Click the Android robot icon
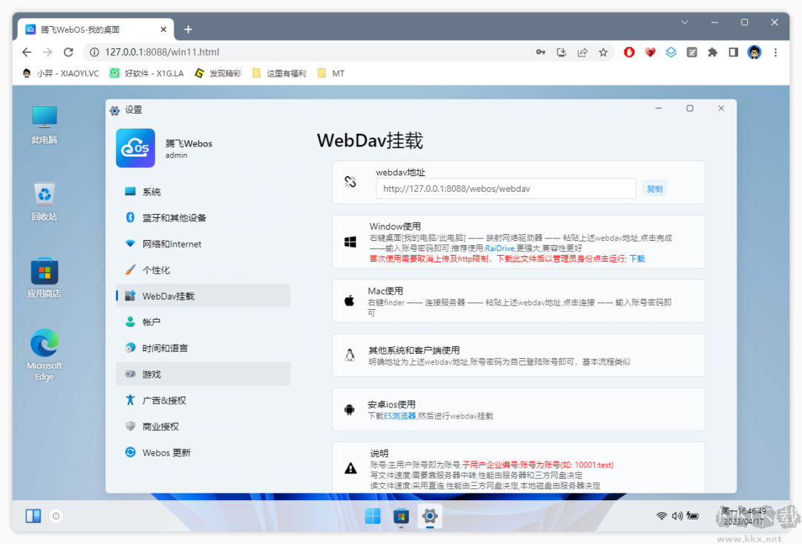This screenshot has width=802, height=544. coord(349,409)
